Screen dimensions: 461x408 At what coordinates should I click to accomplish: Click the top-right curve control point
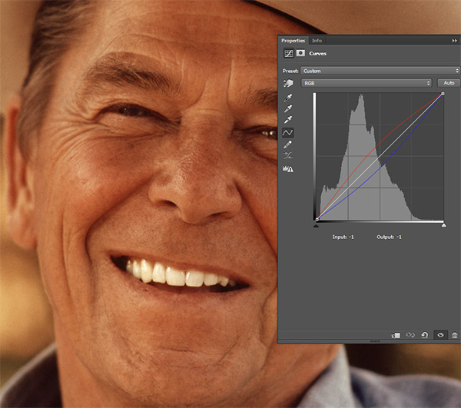(443, 94)
